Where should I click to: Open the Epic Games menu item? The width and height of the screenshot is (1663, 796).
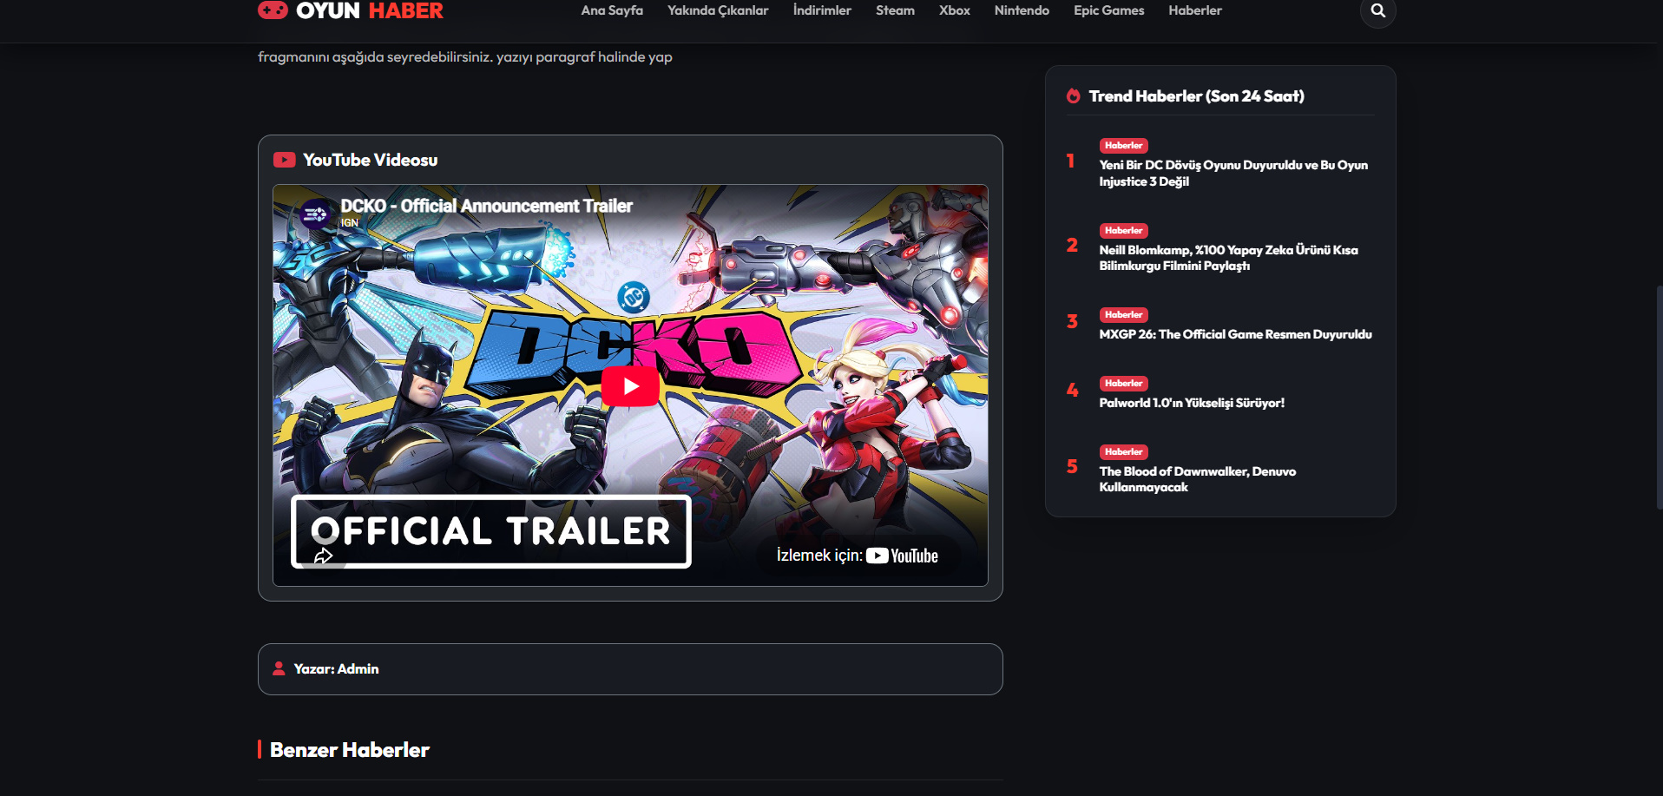(1108, 10)
